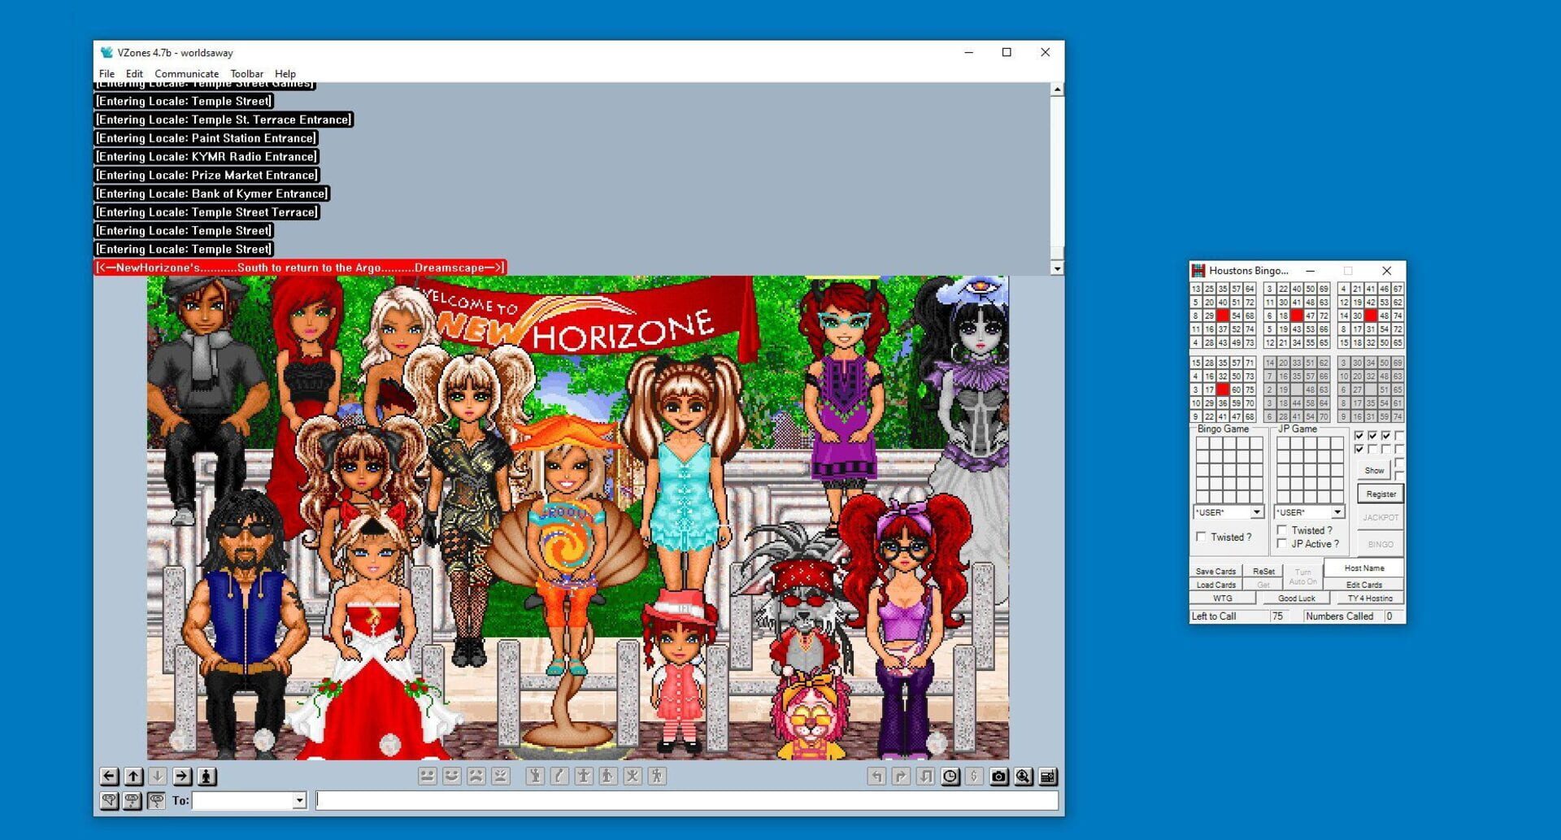
Task: Click the smiling face expression icon
Action: click(x=452, y=777)
